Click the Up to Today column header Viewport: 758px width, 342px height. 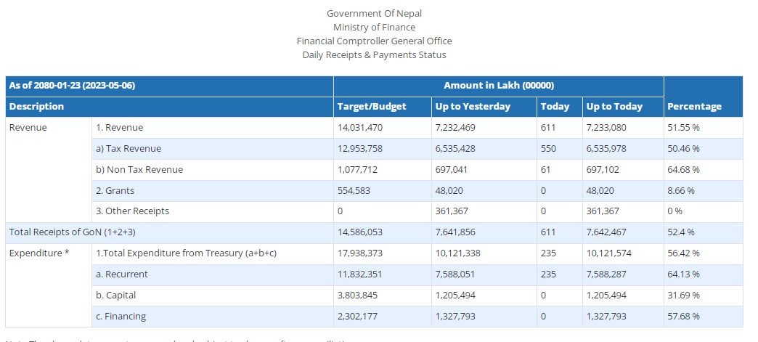[x=614, y=107]
